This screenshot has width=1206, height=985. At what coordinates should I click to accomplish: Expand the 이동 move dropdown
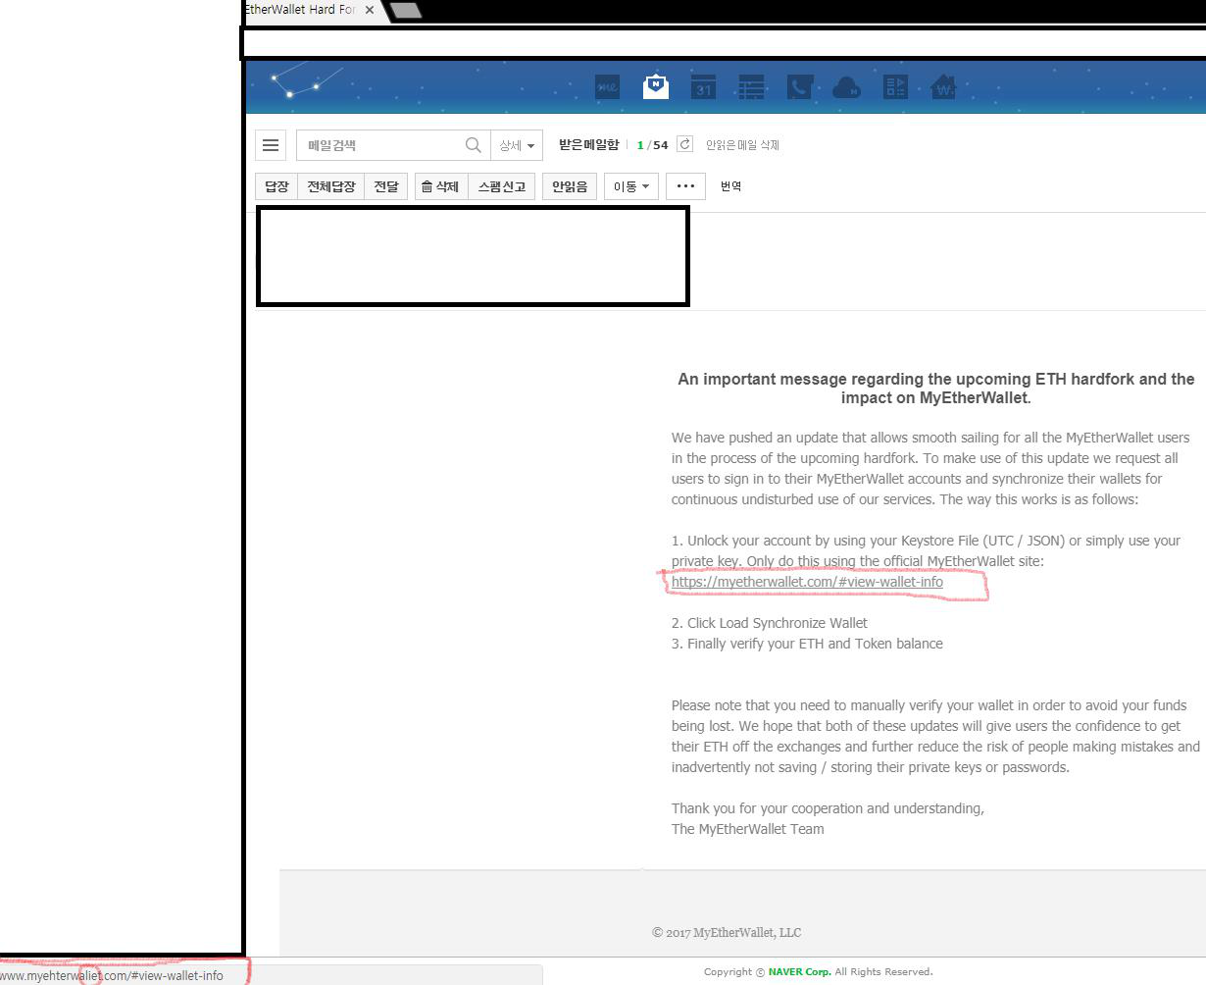[631, 186]
